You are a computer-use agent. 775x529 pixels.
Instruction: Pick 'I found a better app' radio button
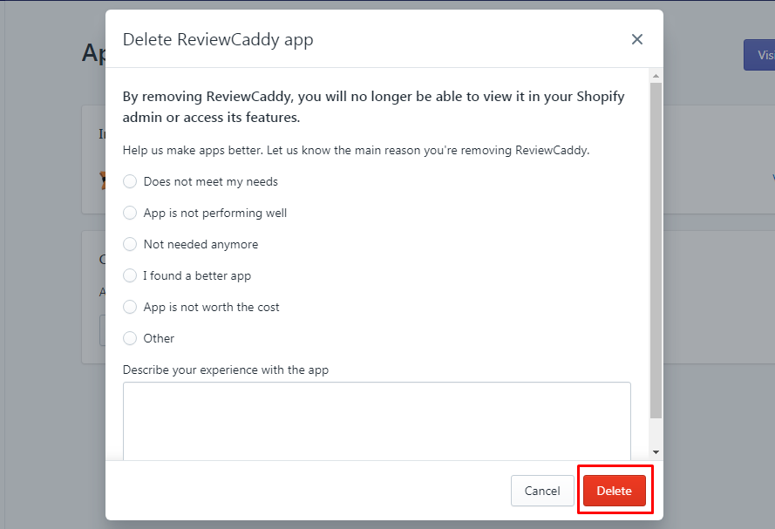130,275
